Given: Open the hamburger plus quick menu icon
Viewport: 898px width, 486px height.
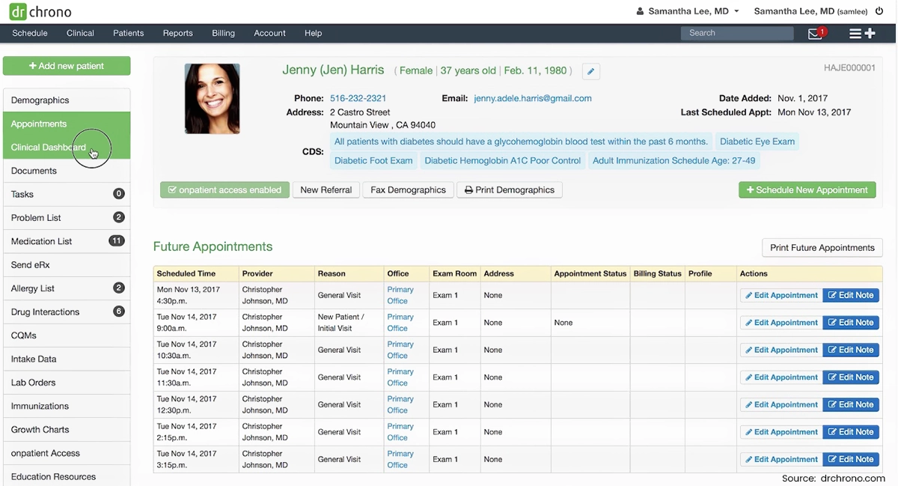Looking at the screenshot, I should coord(861,34).
